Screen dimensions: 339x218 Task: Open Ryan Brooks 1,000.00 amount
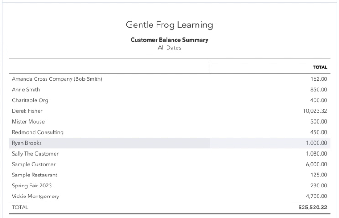pos(317,143)
